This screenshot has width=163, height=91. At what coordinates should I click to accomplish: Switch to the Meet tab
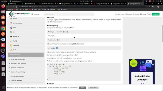click(x=50, y=4)
